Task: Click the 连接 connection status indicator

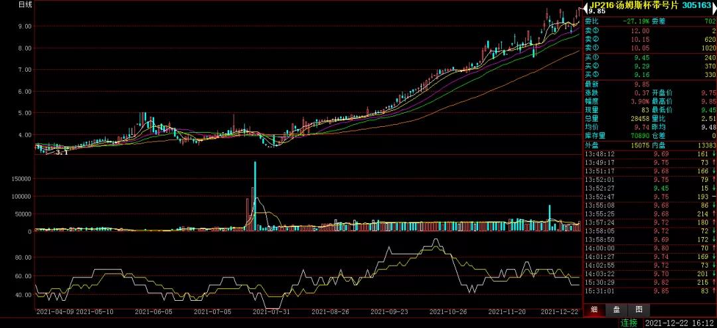Action: 629,323
